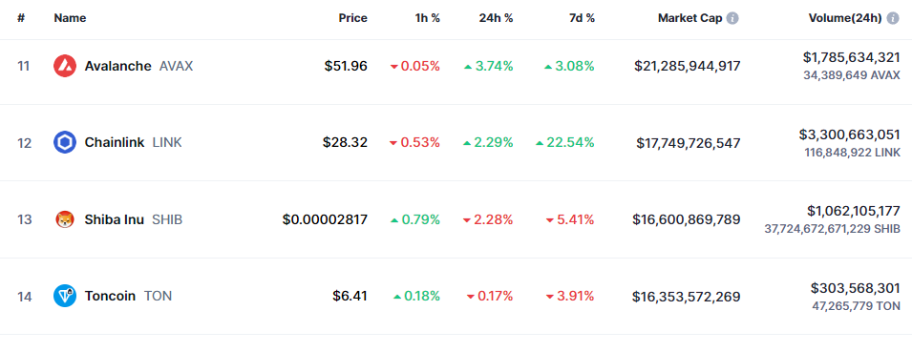
Task: Click the Avalanche red logo icon
Action: point(65,66)
